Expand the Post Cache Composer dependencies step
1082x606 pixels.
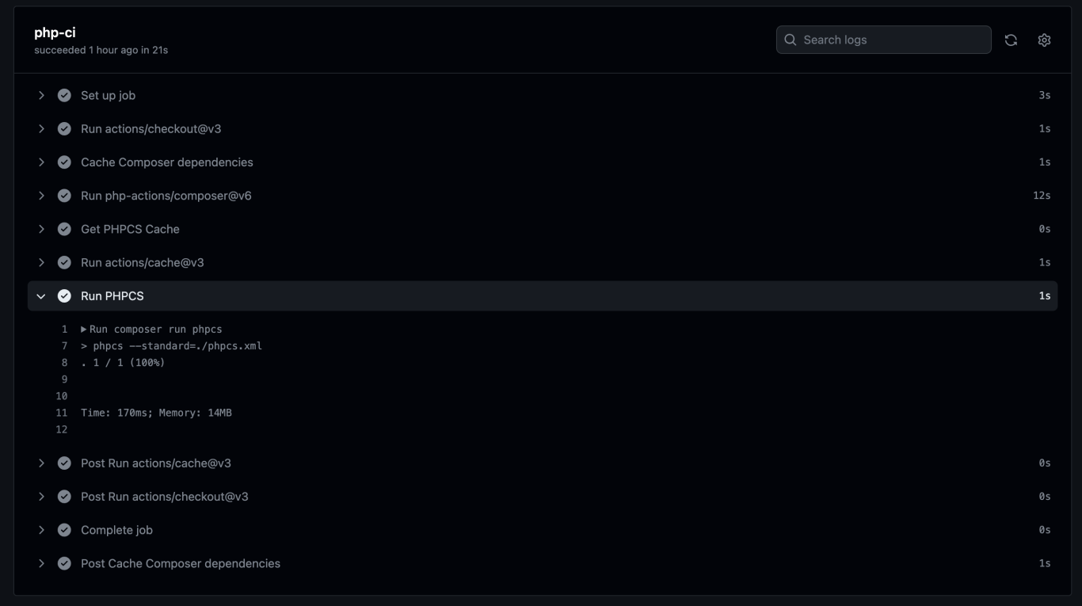pos(41,563)
